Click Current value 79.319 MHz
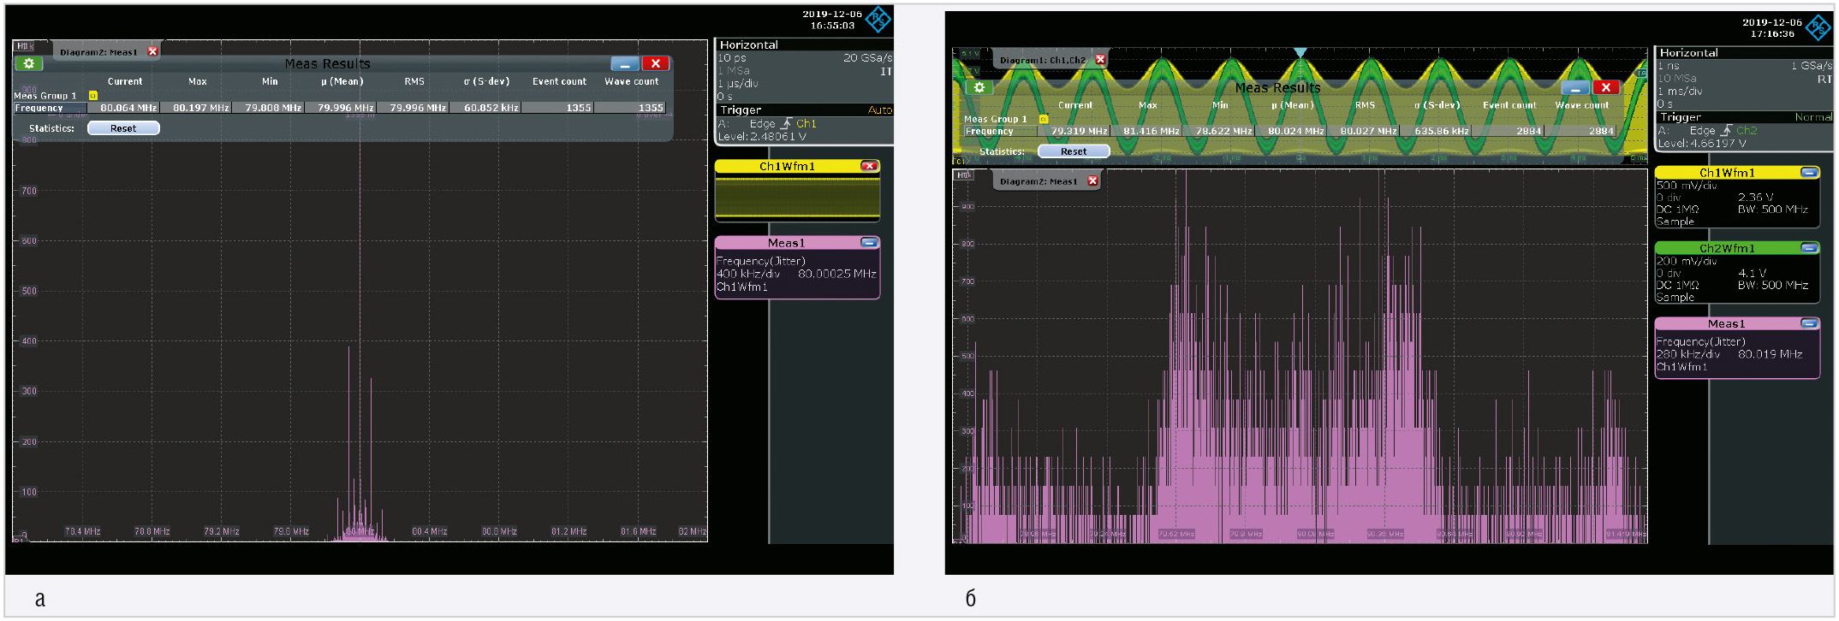Viewport: 1839px width, 621px height. point(1074,131)
